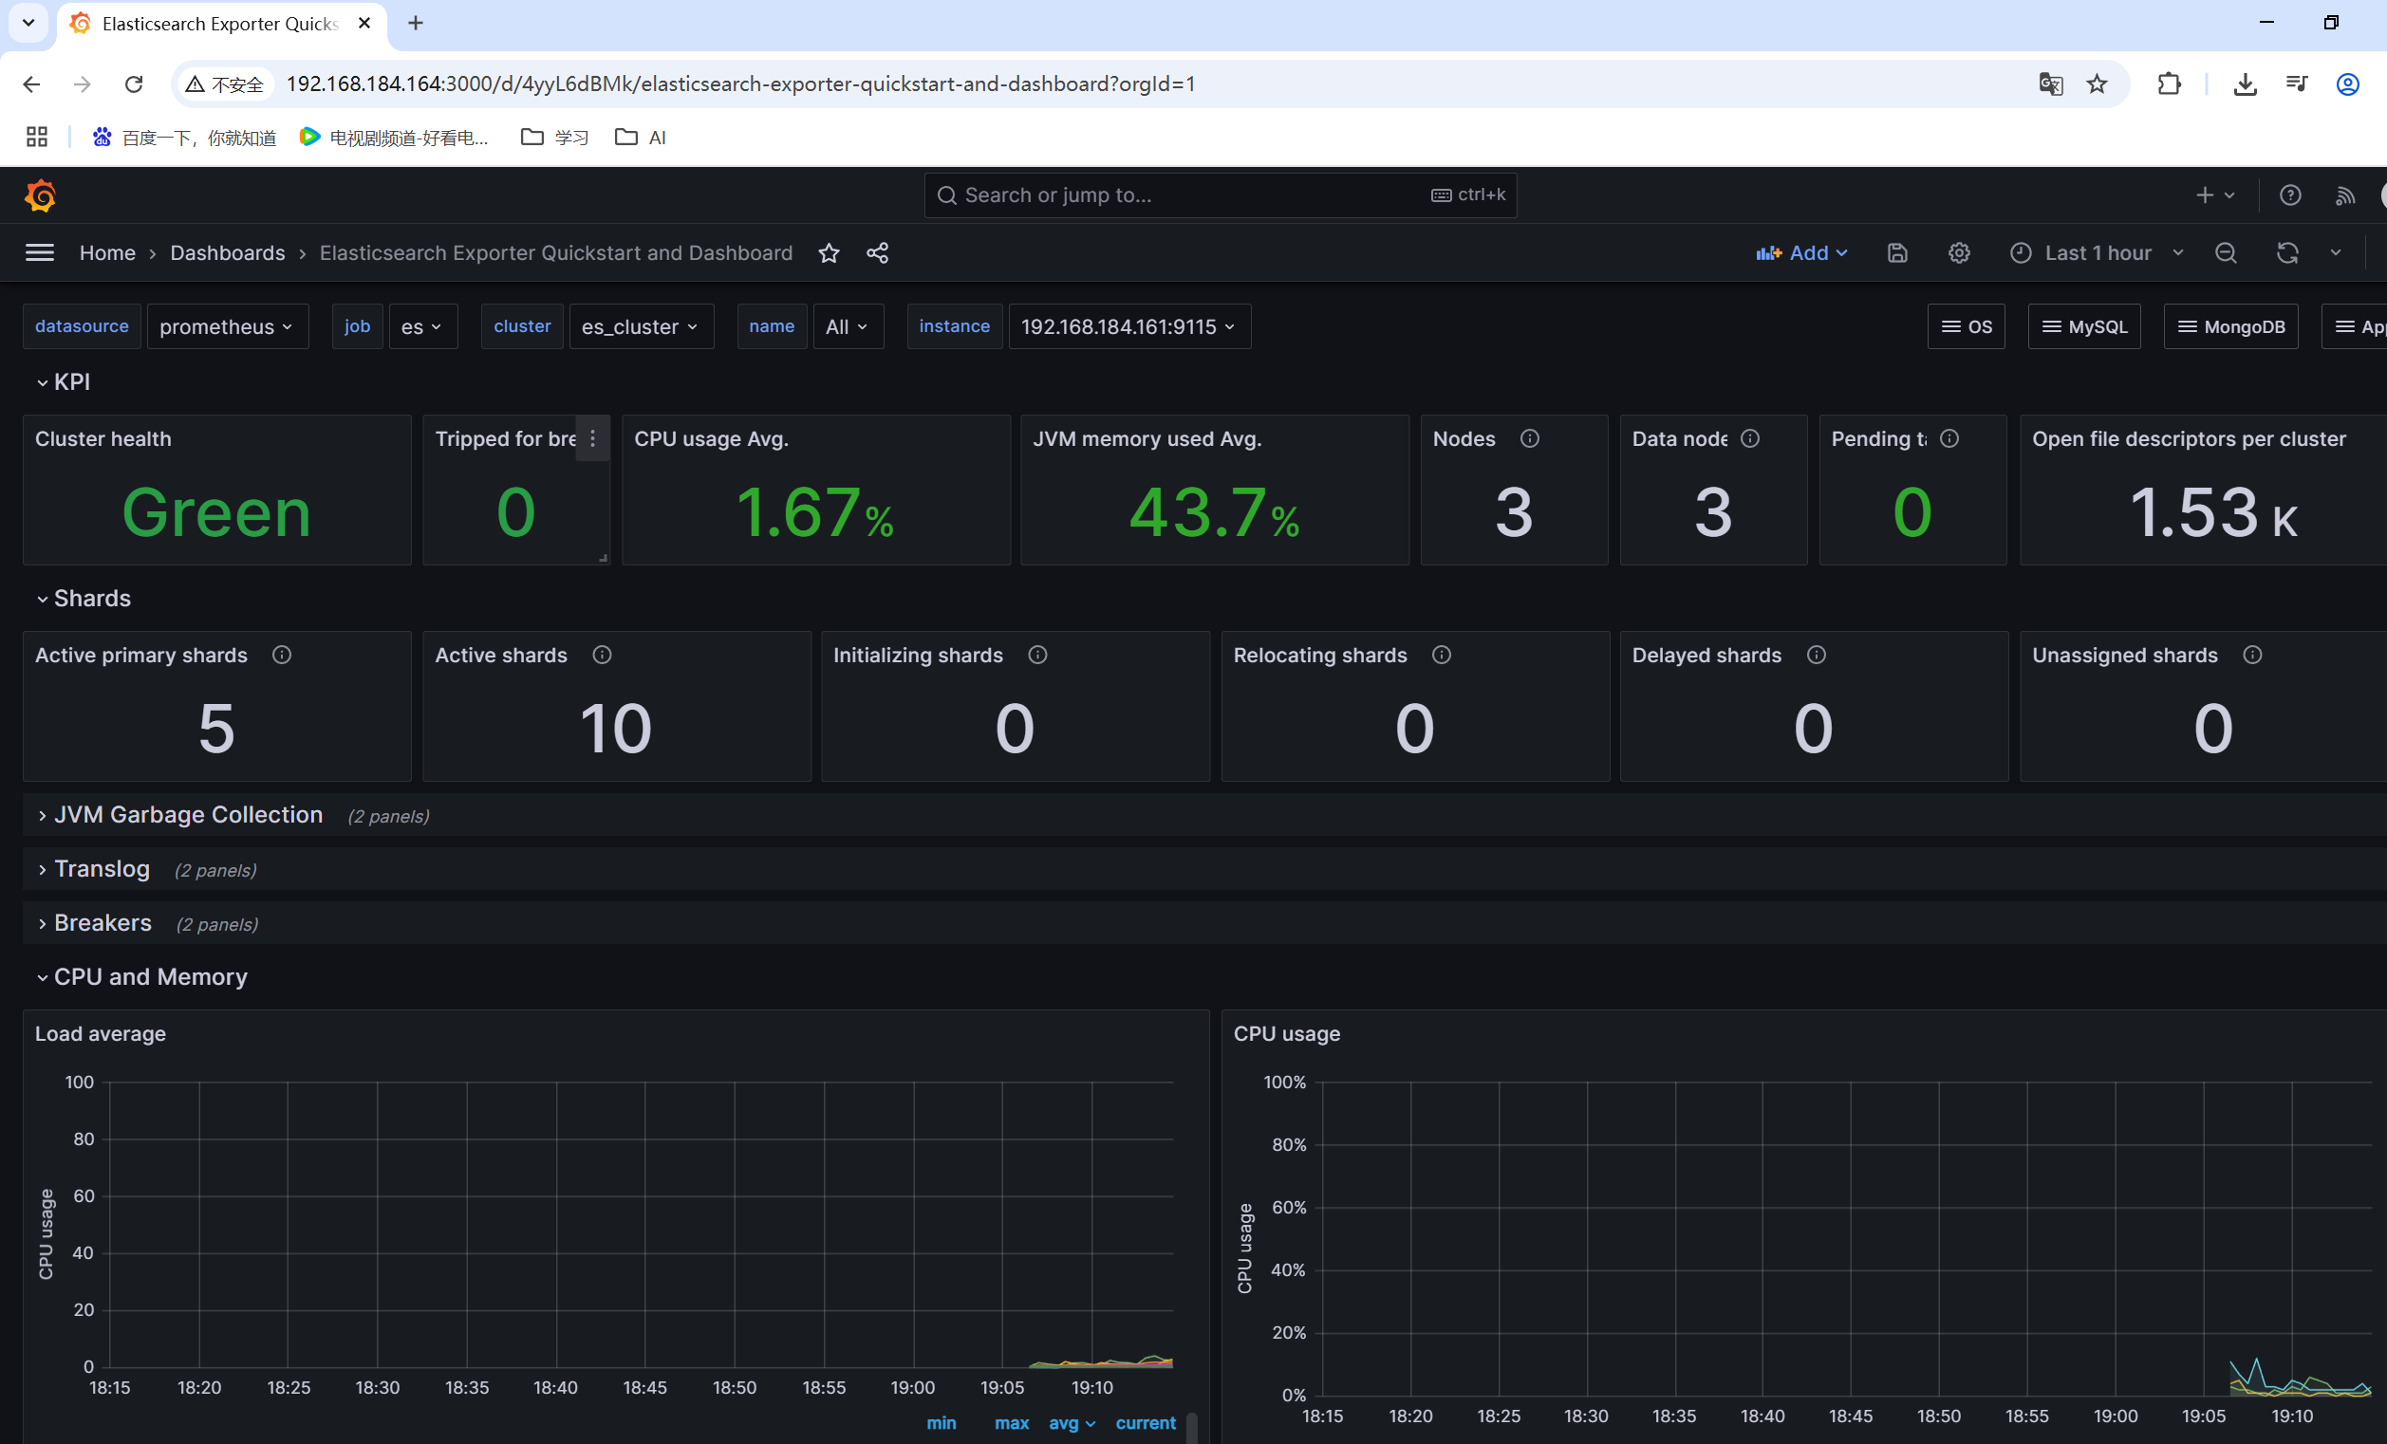Click browser translate page icon
The image size is (2387, 1444).
(2050, 84)
